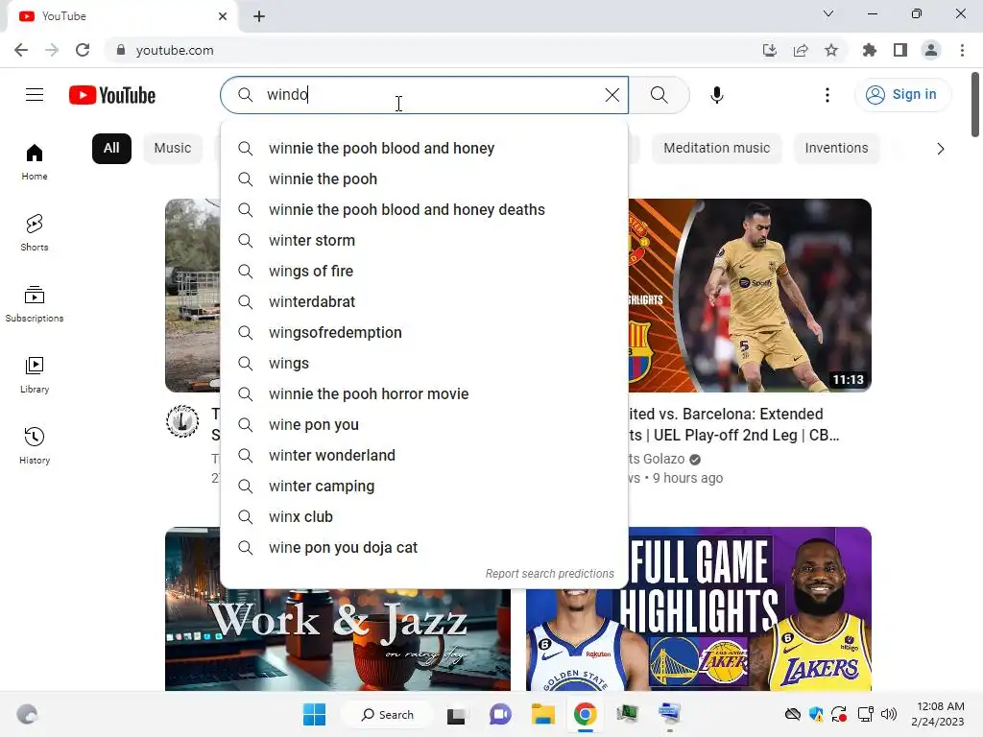Start voice search with microphone icon

pos(716,95)
